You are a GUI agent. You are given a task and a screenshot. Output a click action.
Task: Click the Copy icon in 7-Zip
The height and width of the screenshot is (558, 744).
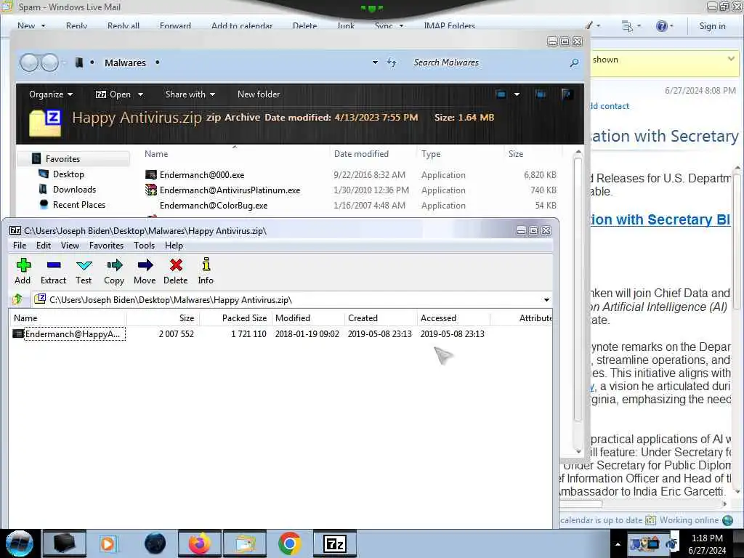114,265
